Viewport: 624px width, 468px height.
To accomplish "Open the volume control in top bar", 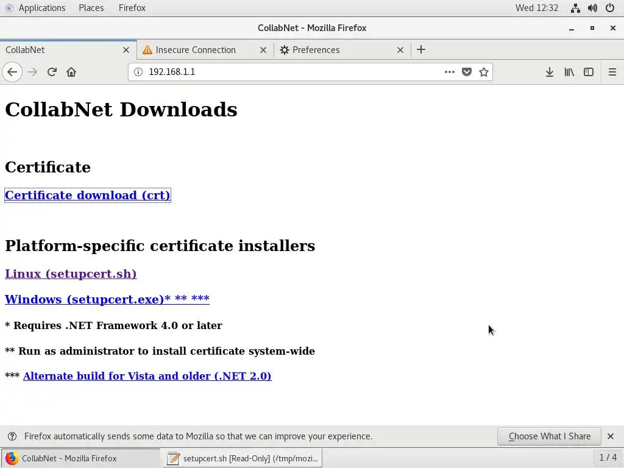I will click(592, 8).
